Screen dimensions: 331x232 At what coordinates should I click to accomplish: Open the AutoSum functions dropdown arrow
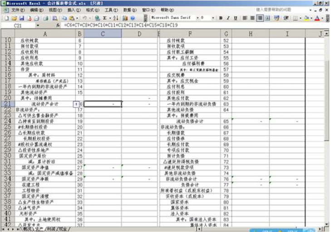pos(110,18)
